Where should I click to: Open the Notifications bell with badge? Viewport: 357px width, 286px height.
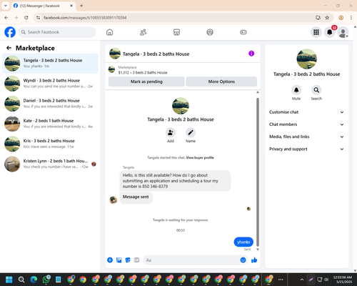[330, 32]
